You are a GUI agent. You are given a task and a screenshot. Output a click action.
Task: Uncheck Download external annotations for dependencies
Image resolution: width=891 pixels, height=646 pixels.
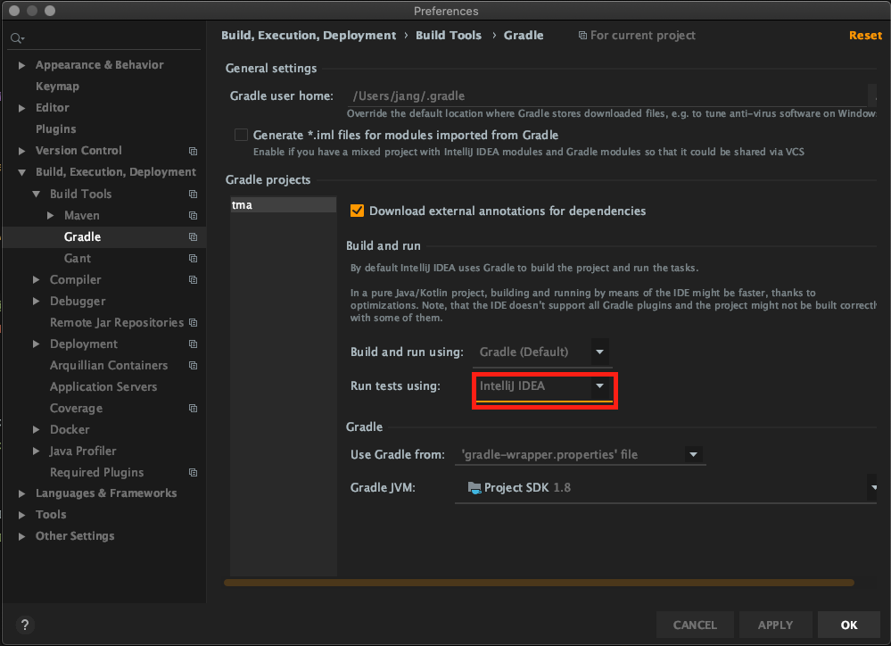357,211
